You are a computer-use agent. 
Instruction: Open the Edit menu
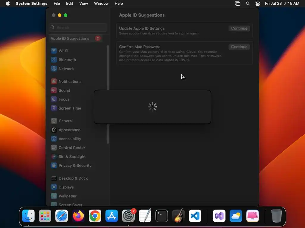point(70,4)
